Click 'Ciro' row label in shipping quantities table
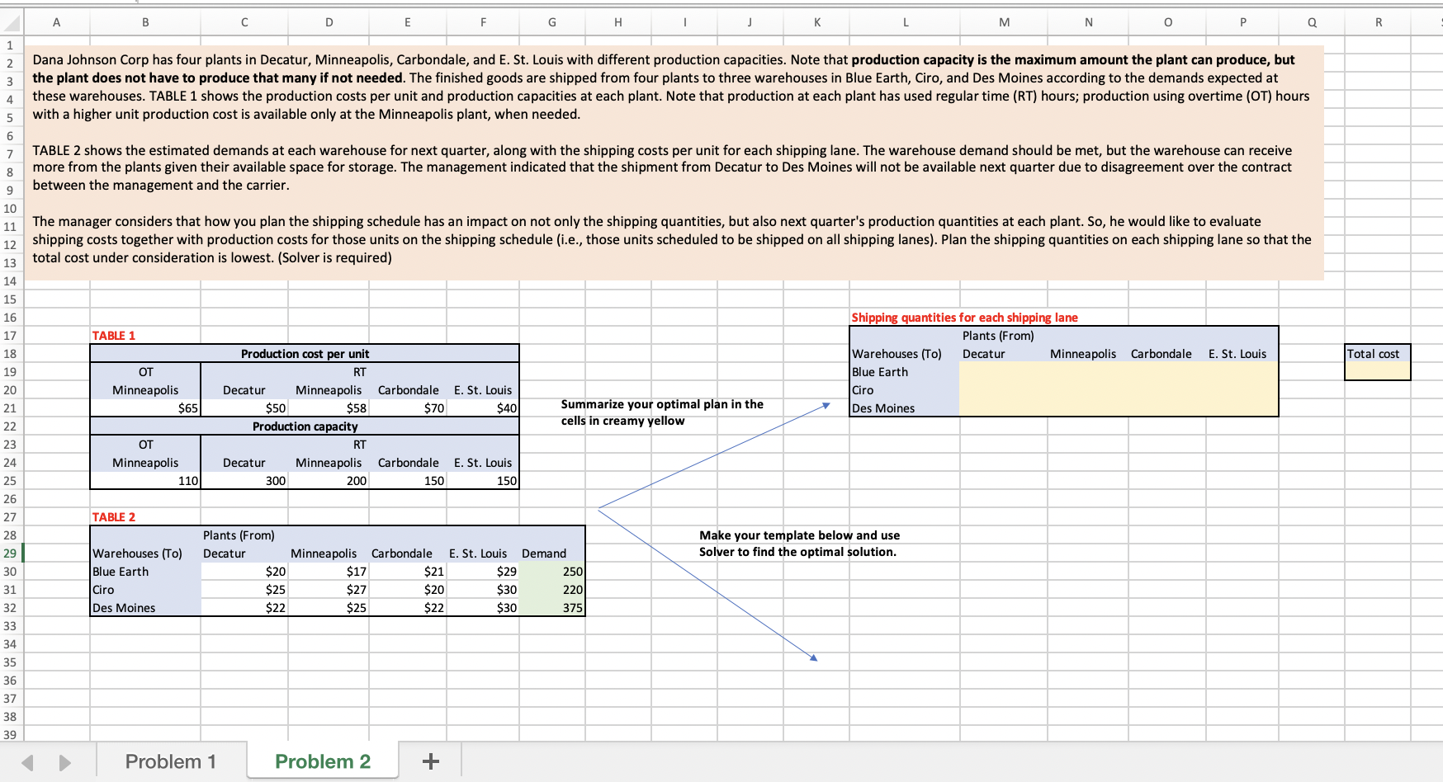The image size is (1443, 782). [863, 390]
